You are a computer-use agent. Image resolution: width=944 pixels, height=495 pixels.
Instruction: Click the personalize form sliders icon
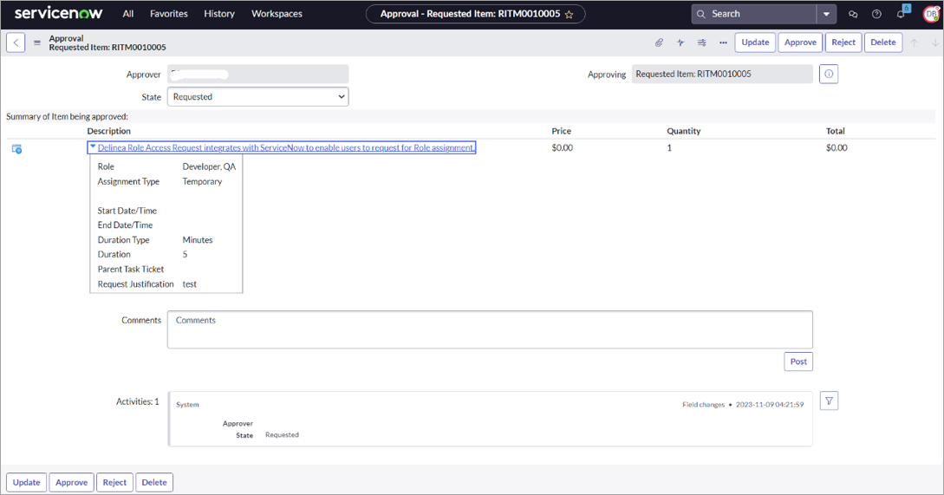pyautogui.click(x=702, y=42)
